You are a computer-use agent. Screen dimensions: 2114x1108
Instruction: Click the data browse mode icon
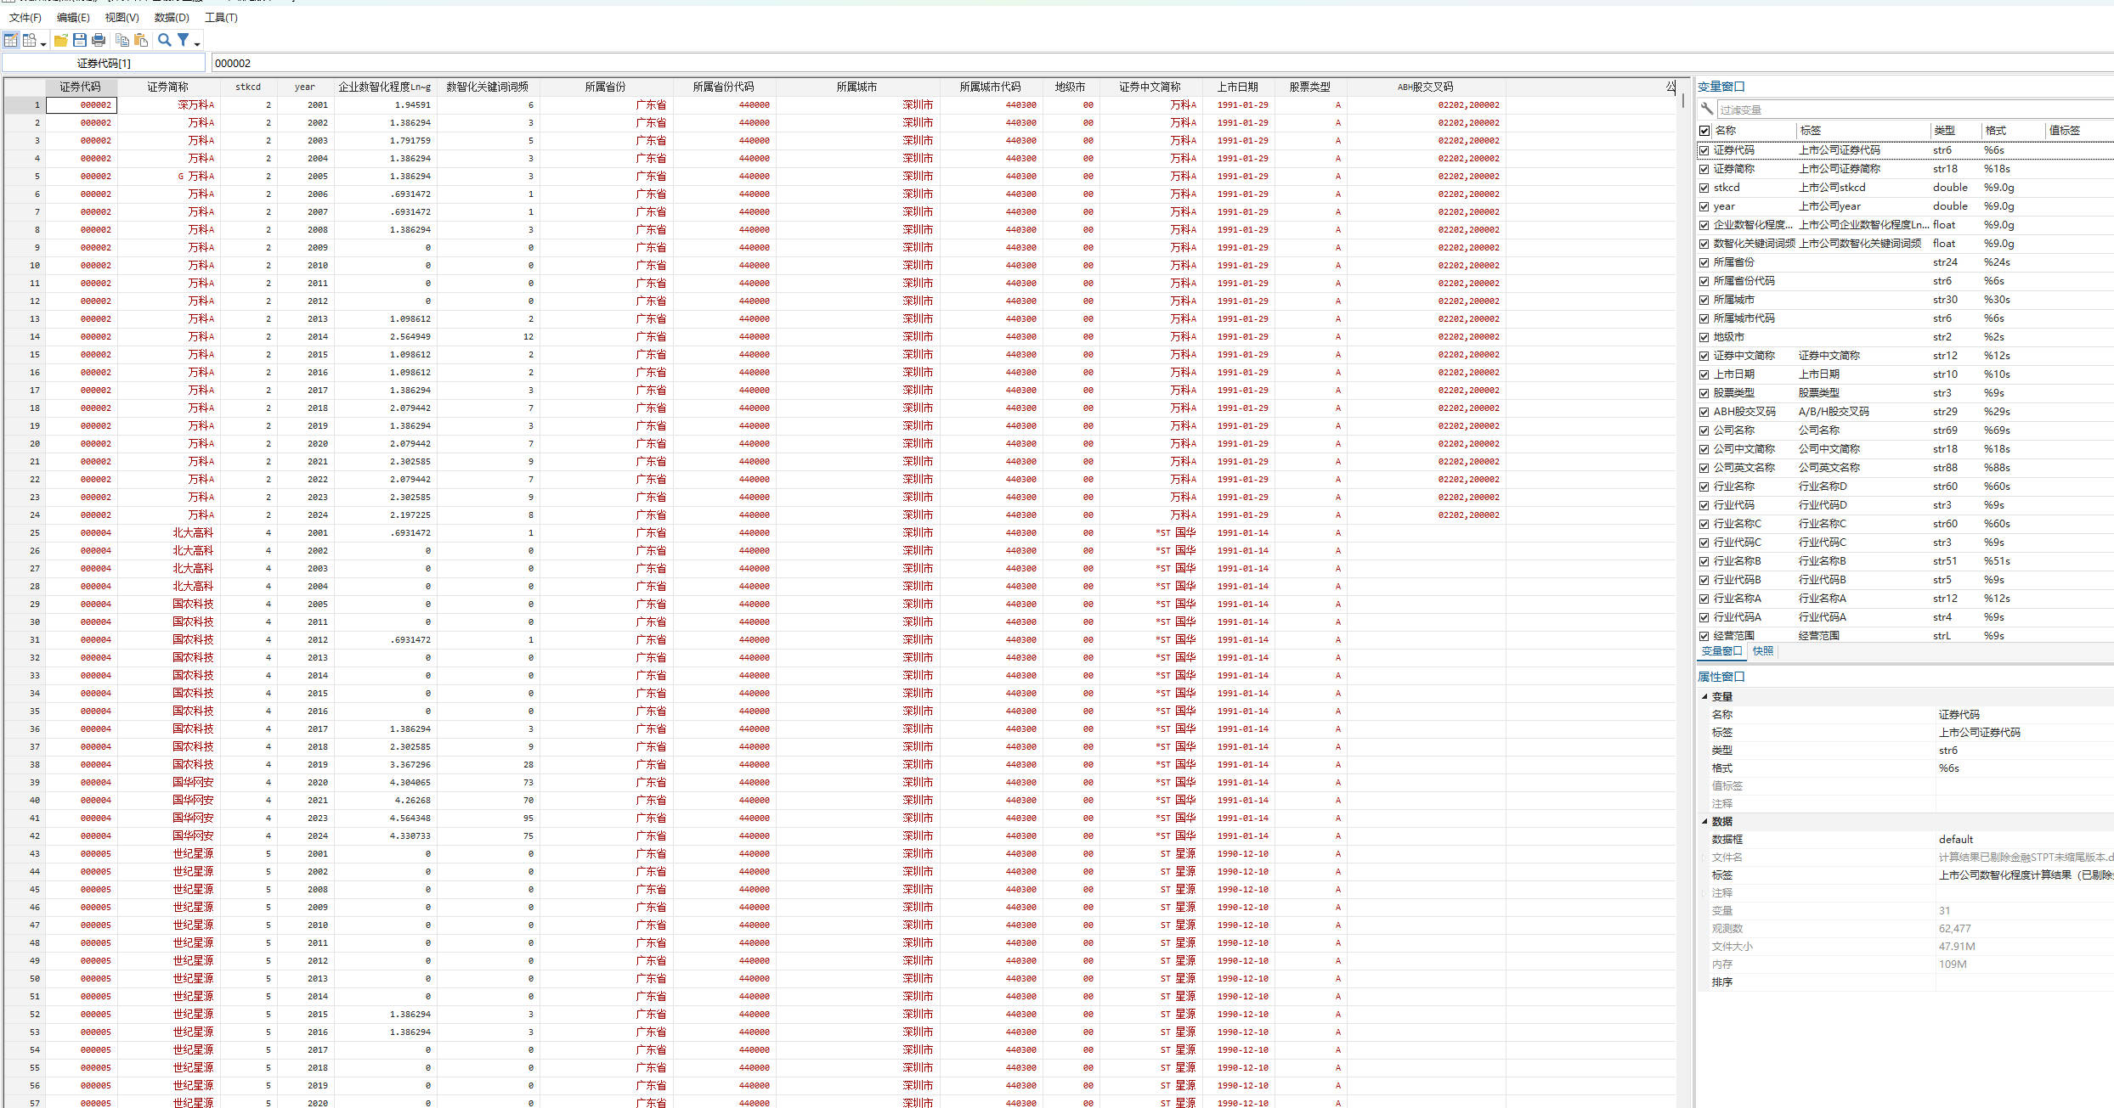pos(30,40)
